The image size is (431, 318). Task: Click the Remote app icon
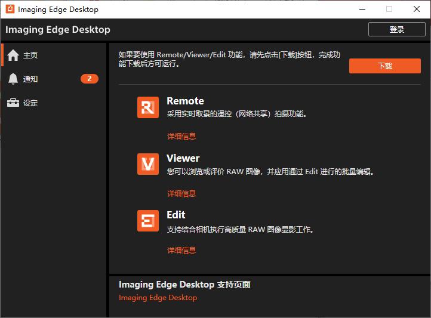[148, 107]
